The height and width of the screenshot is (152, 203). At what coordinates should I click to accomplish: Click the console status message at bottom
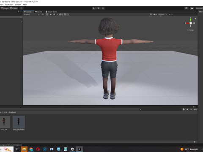point(11,145)
